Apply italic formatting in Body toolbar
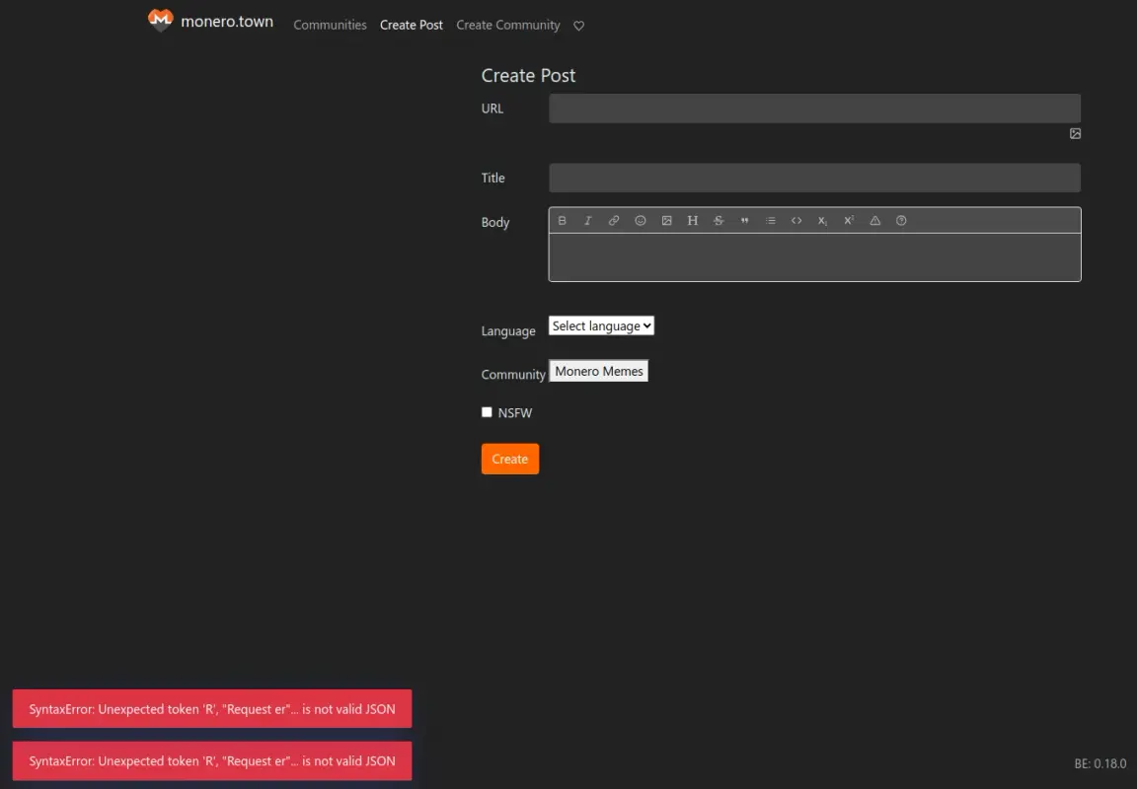This screenshot has width=1137, height=789. [588, 220]
